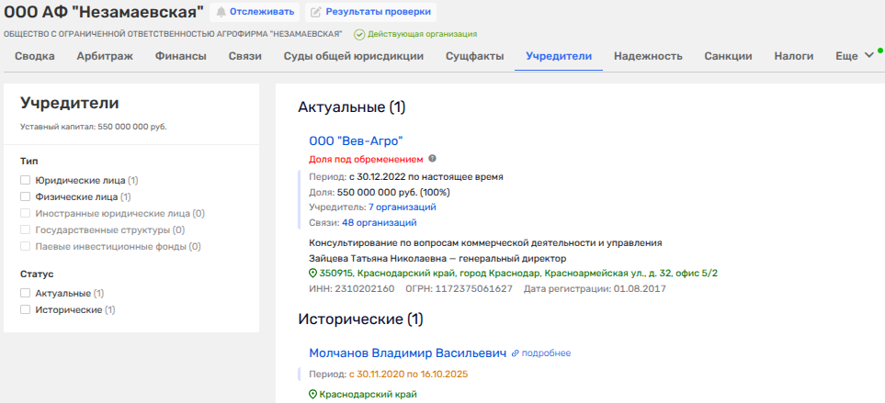This screenshot has height=403, width=885.
Task: Click the Уставный капитал: 550 000 000 руб. text
Action: coord(94,127)
